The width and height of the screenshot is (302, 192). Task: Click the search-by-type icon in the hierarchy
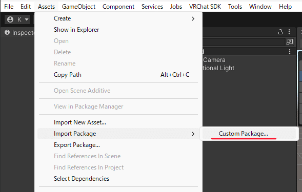click(x=290, y=42)
